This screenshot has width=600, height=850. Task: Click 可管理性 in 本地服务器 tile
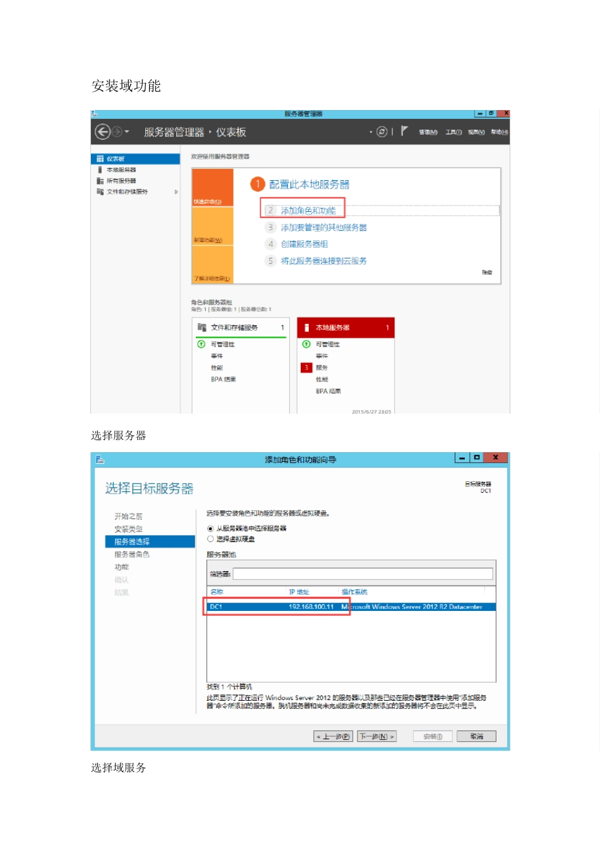click(x=328, y=345)
